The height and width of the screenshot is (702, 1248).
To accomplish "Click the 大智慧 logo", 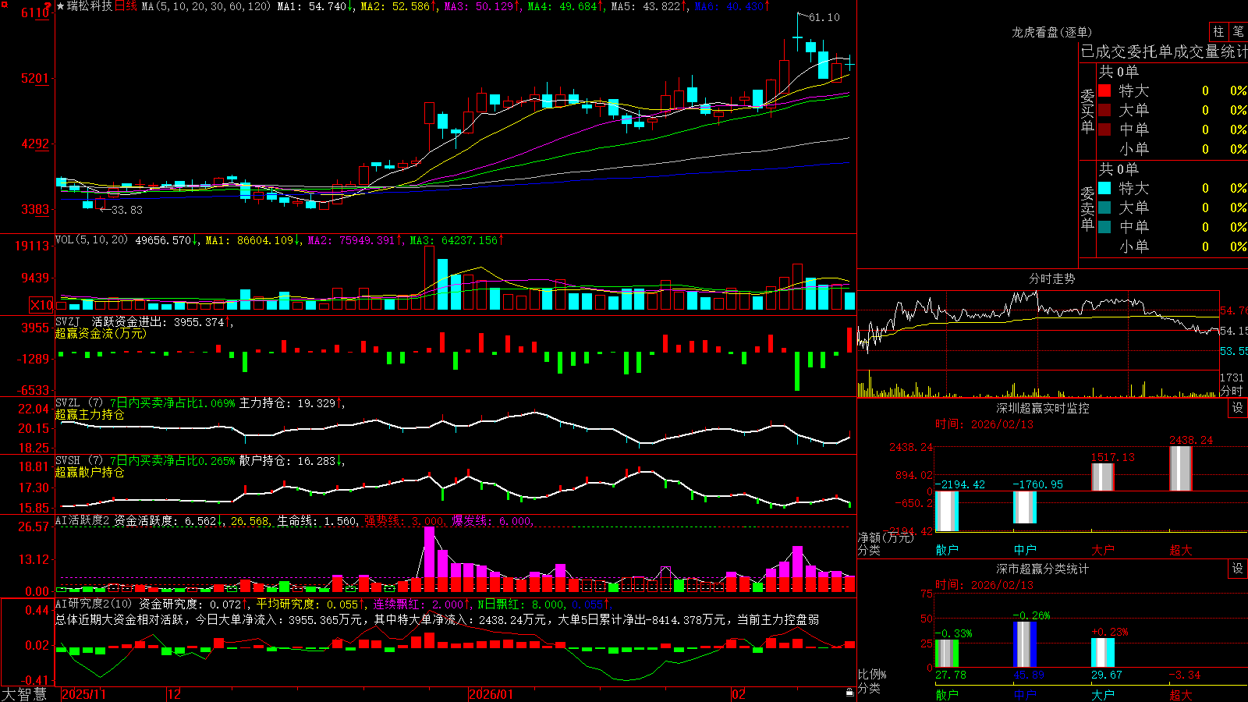I will (24, 694).
